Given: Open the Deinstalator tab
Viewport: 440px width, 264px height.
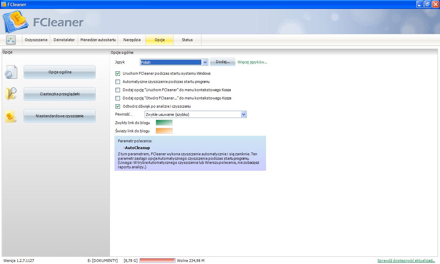Looking at the screenshot, I should (64, 40).
